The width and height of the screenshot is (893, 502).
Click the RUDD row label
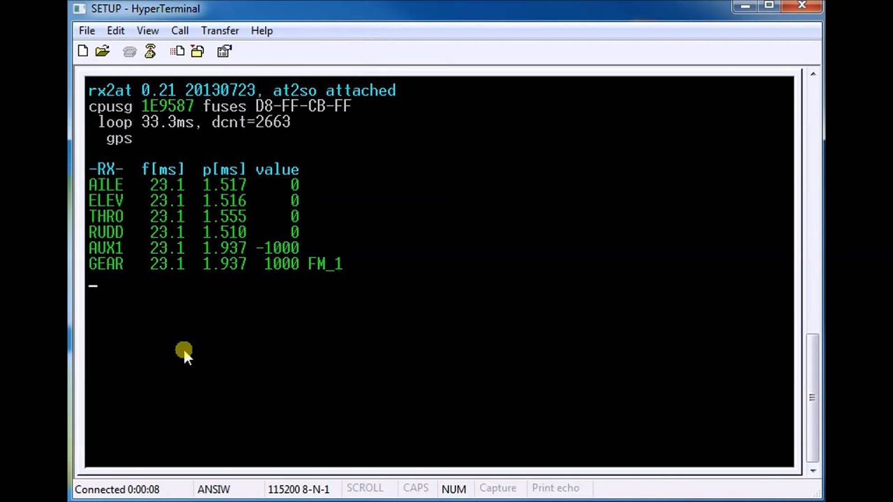click(x=106, y=232)
